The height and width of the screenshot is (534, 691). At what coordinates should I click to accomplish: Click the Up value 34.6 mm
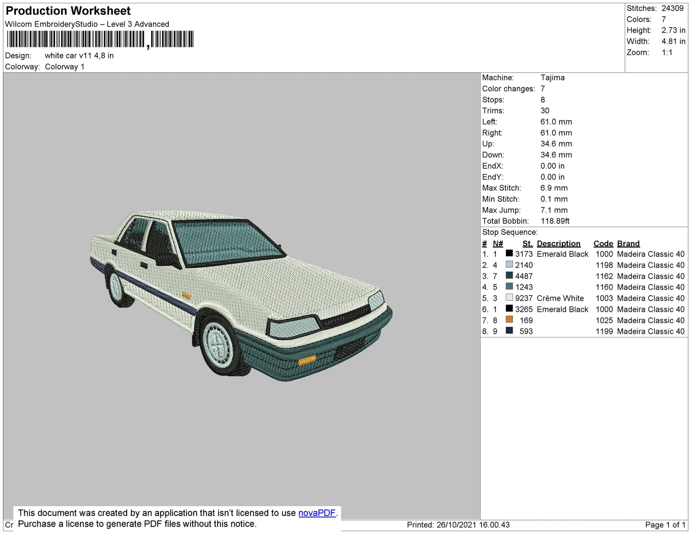(x=556, y=144)
